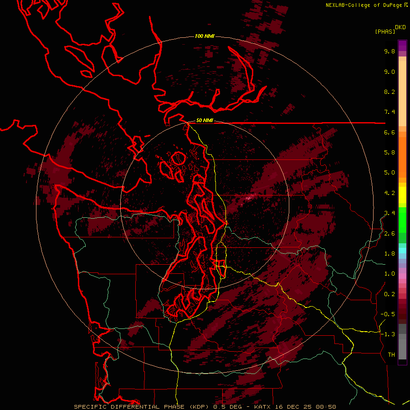Pick the purple segment atop the color bar
Screen dimensions: 410x410
click(x=402, y=46)
